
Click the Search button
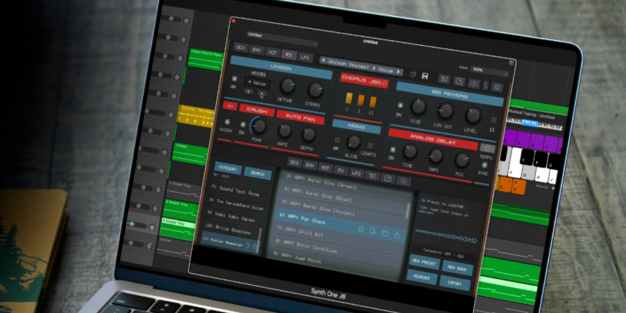click(x=257, y=174)
